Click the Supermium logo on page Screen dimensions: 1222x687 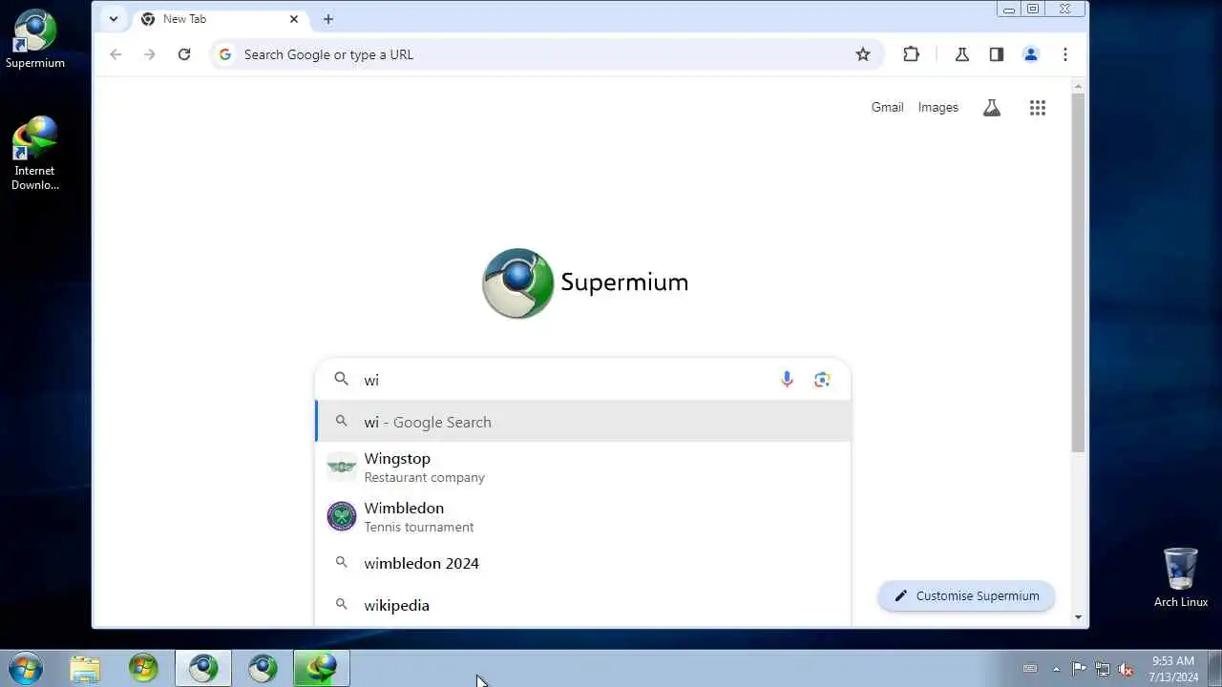585,282
